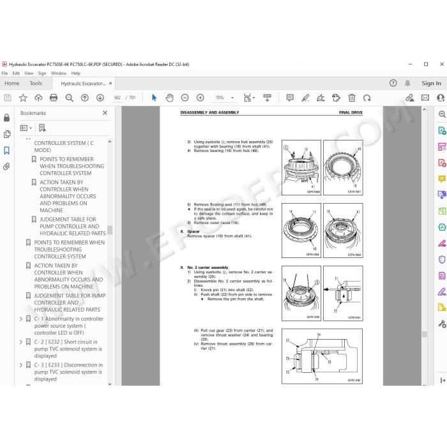Expand the C-2 [E232] Short circuit bookmark
Screen dimensions: 447x447
[x=21, y=342]
